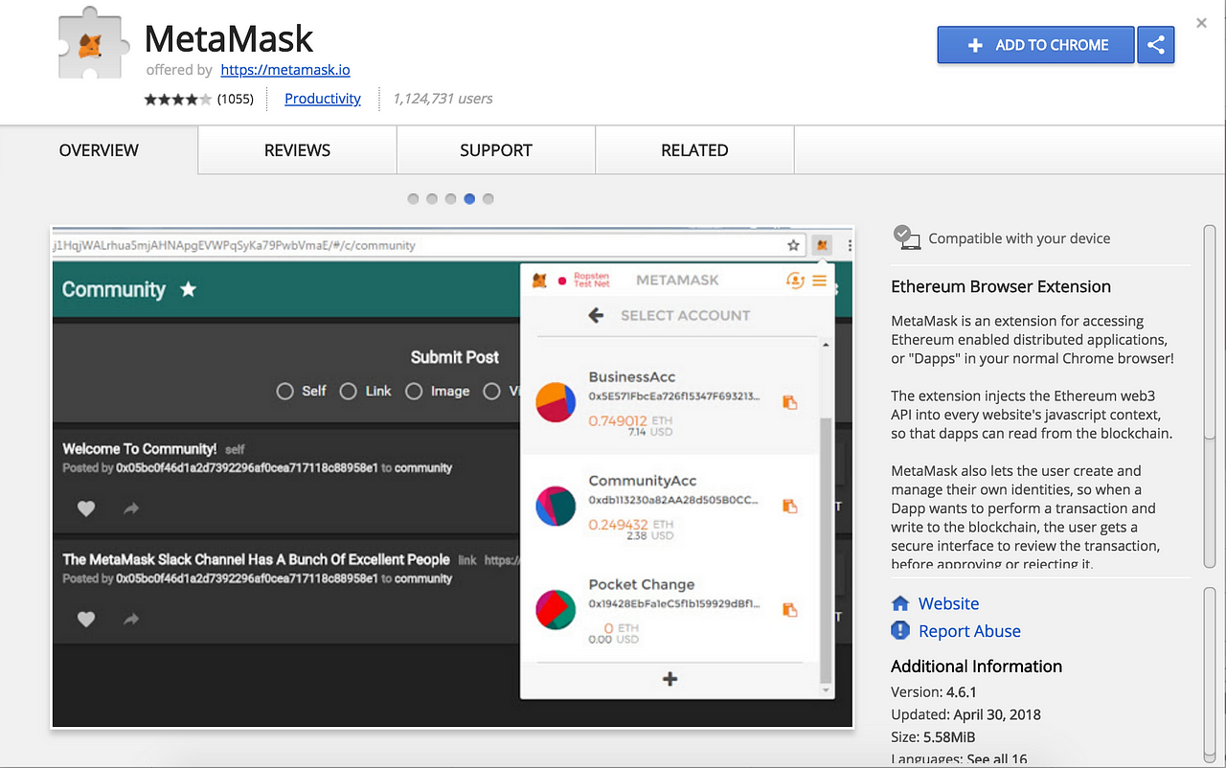This screenshot has height=768, width=1226.
Task: Click the star next to Community title
Action: [x=189, y=289]
